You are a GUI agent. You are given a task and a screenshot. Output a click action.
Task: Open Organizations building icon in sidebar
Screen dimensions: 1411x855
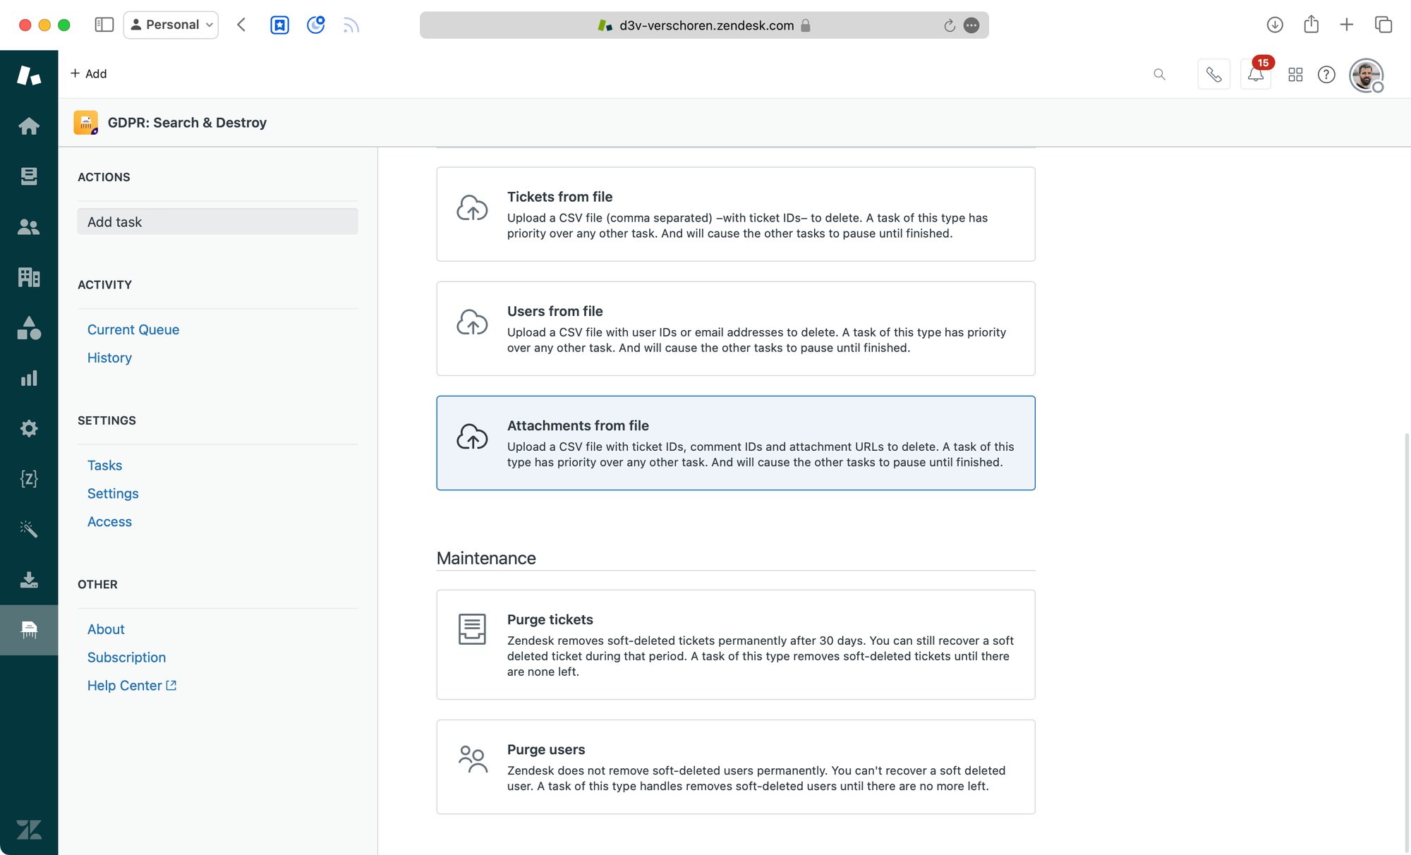29,277
